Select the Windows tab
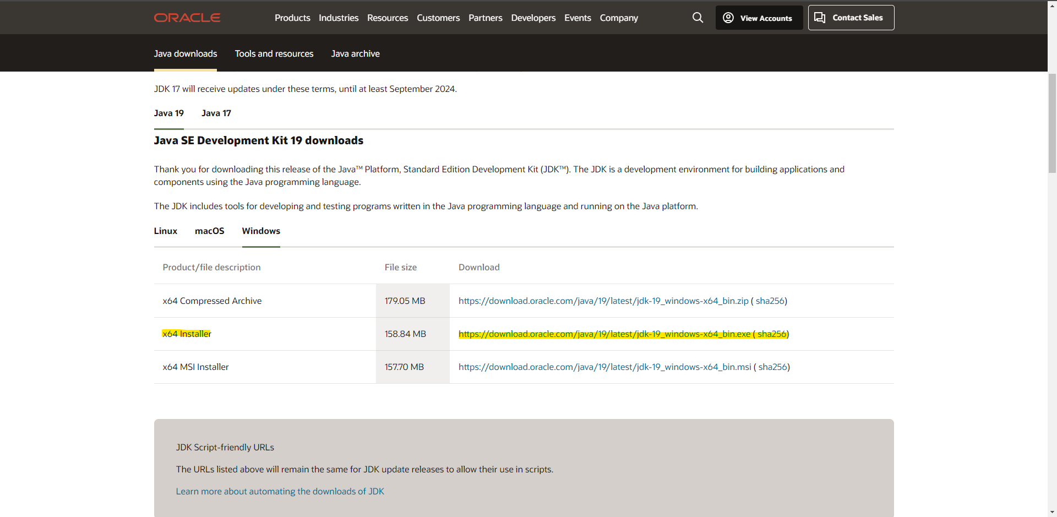1057x517 pixels. pyautogui.click(x=261, y=231)
